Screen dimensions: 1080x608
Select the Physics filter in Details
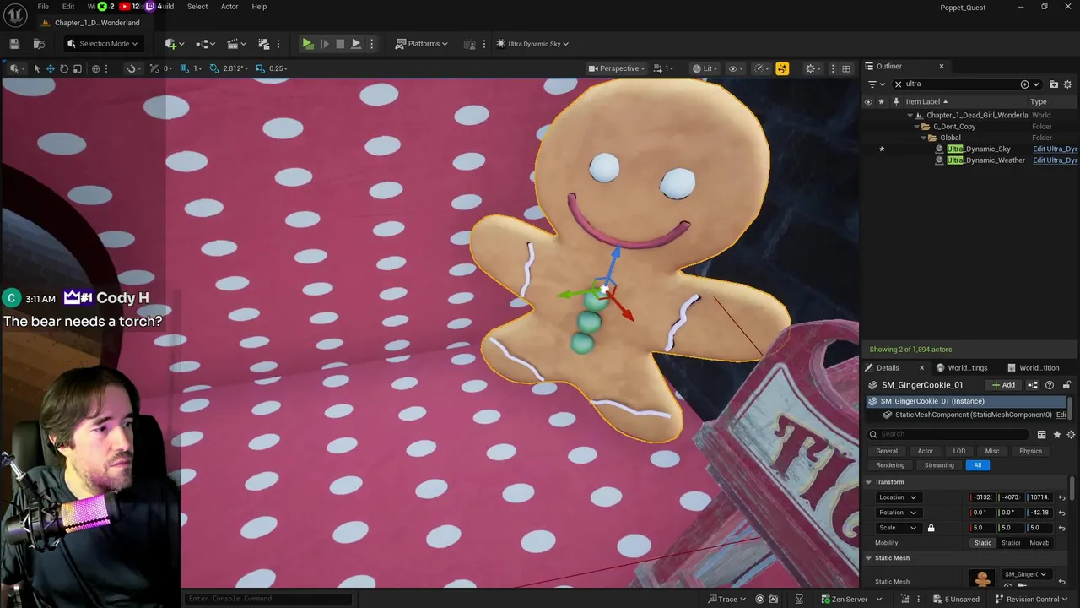(1030, 451)
